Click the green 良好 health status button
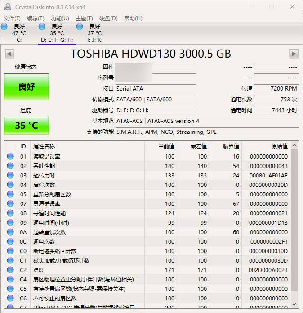Viewport: 303px width, 313px height. point(27,87)
